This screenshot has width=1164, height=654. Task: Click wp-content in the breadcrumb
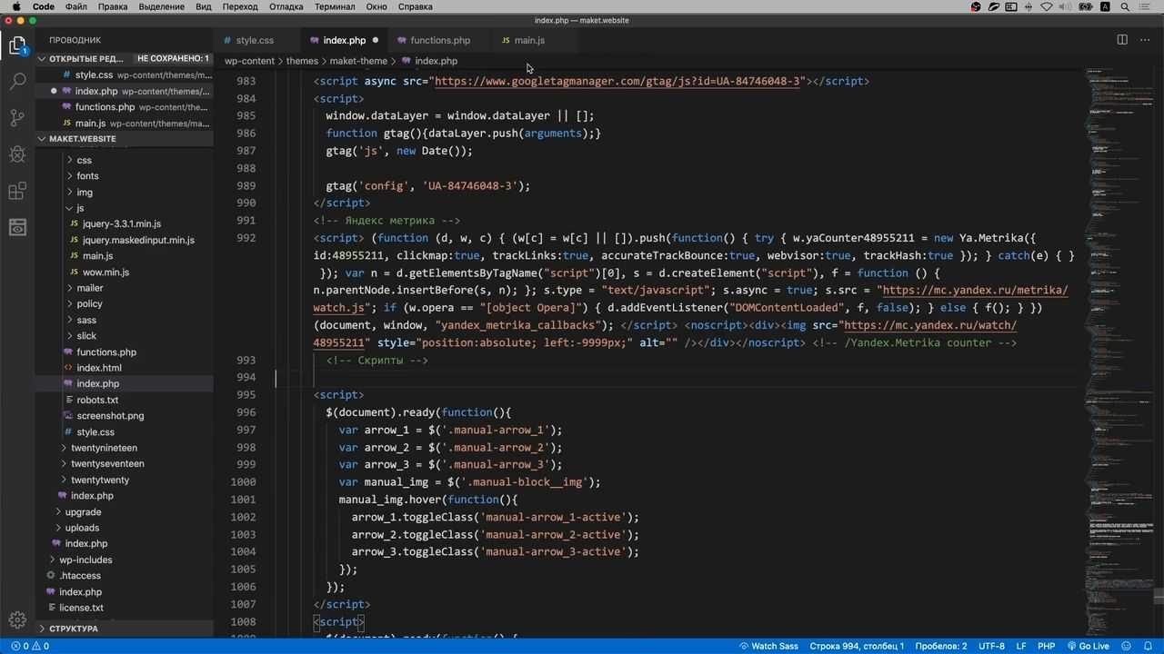(249, 61)
